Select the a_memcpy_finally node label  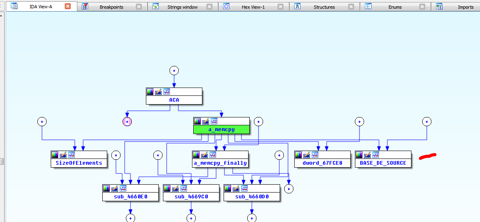tap(220, 163)
